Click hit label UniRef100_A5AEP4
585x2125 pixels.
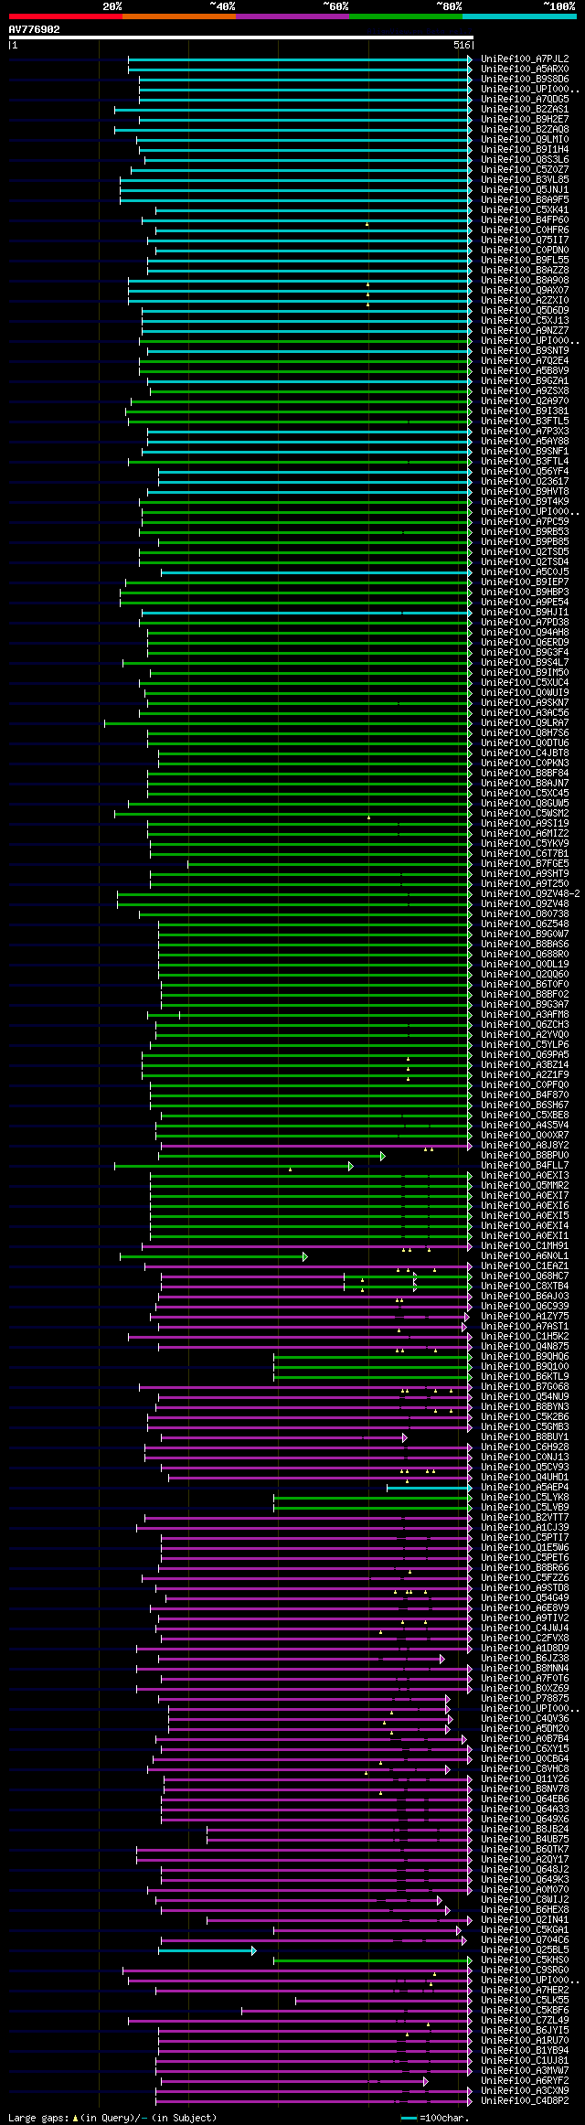(x=525, y=1488)
